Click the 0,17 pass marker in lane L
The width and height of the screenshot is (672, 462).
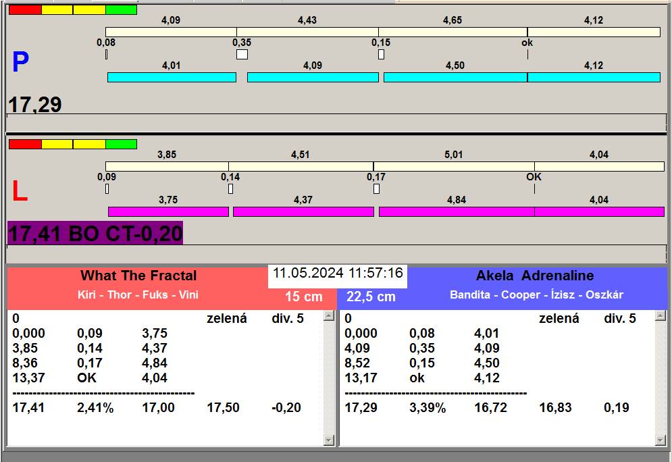tap(376, 188)
